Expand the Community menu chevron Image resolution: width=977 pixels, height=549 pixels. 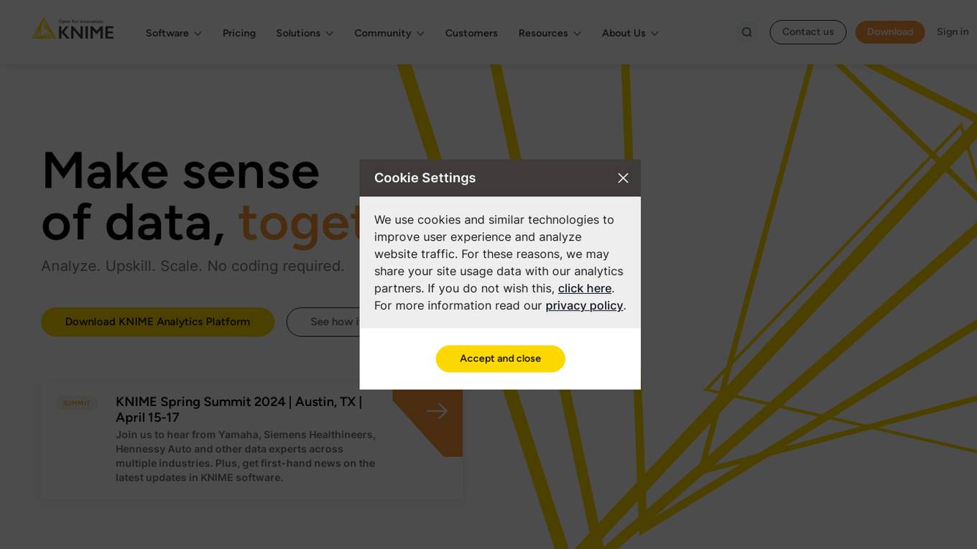click(x=420, y=34)
